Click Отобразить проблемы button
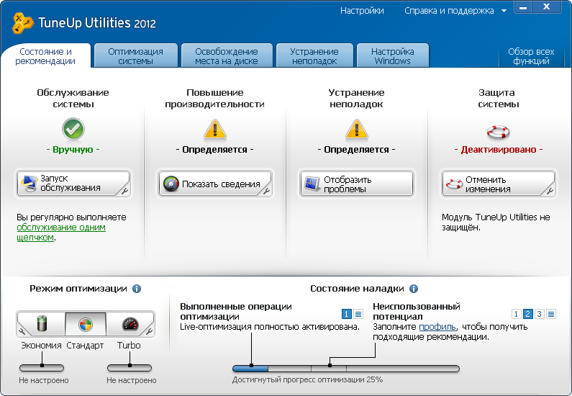 point(356,184)
